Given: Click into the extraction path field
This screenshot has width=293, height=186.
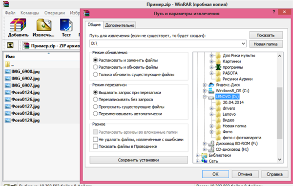Looking at the screenshot, I should 165,44.
